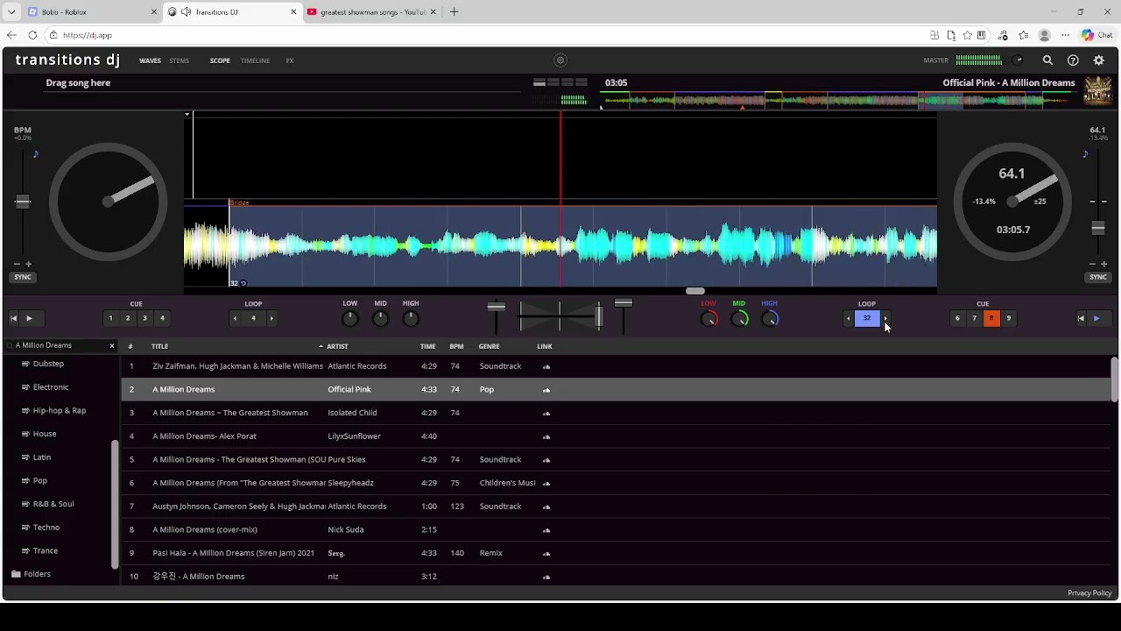
Task: Open the settings gear in transitions dj
Action: [1099, 60]
